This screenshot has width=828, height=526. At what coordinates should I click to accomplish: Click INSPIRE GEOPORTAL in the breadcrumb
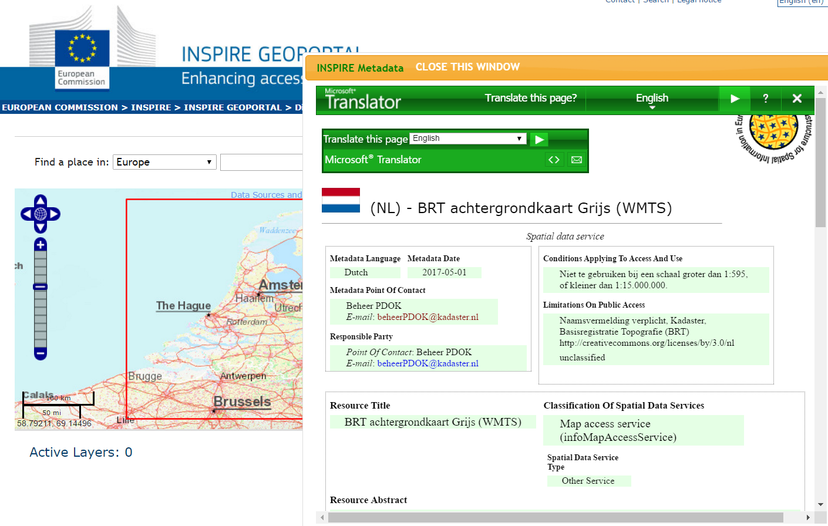tap(233, 107)
